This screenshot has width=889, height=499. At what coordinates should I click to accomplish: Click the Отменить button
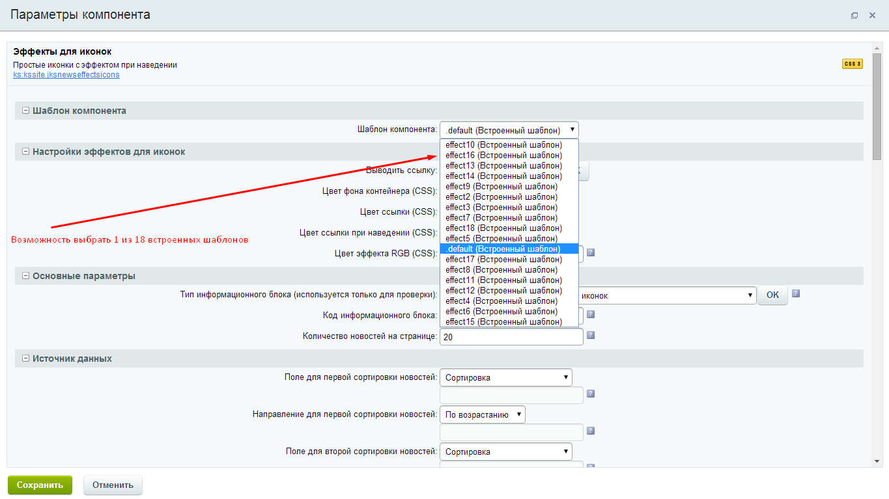point(113,485)
